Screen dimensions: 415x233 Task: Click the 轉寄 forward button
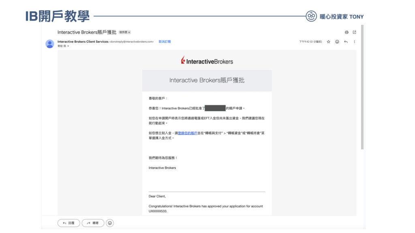pos(93,223)
